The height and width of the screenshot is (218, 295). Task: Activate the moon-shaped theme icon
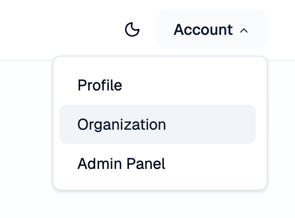pos(132,29)
